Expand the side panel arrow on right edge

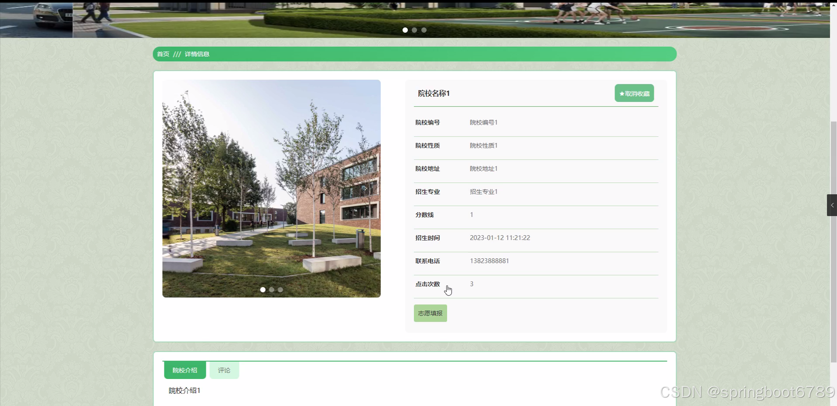tap(832, 205)
